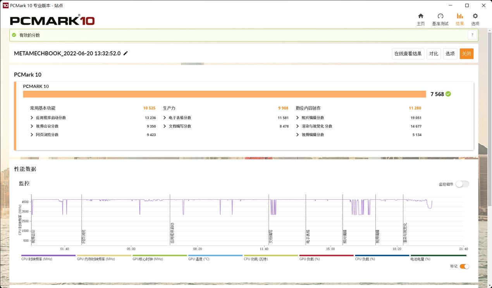Expand the 视频会议分数 row
The height and width of the screenshot is (288, 492).
pos(32,126)
